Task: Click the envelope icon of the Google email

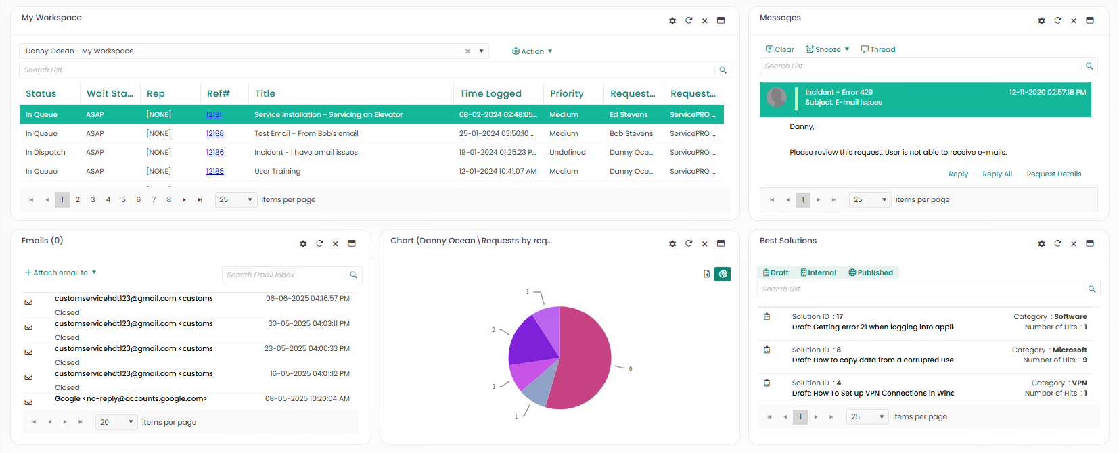Action: pos(28,402)
